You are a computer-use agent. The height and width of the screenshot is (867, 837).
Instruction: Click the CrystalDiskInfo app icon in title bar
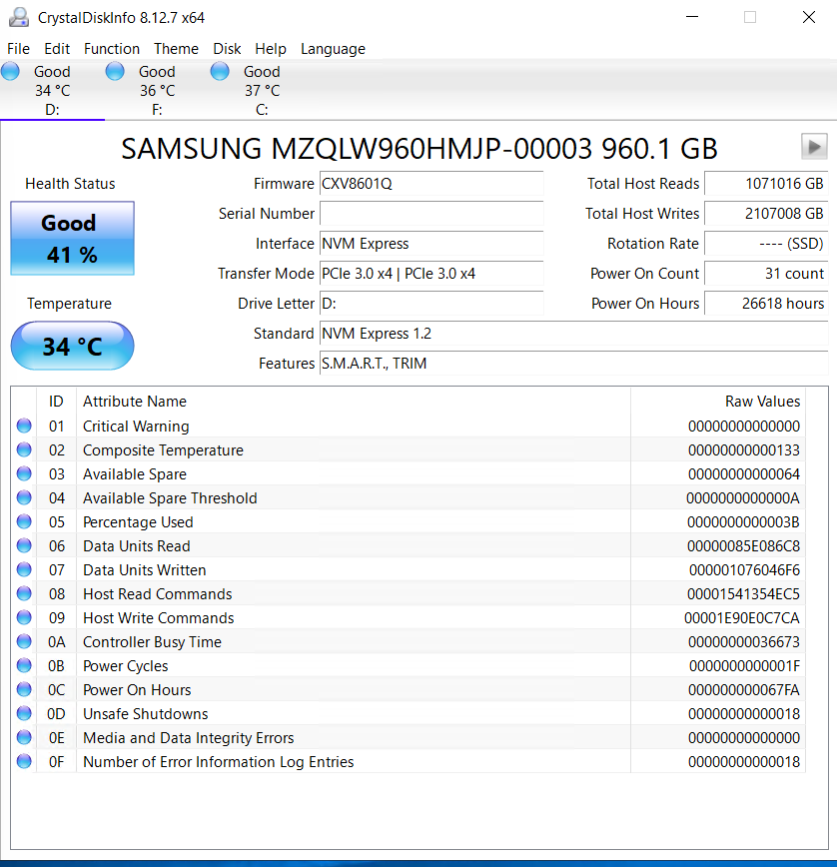pyautogui.click(x=19, y=17)
